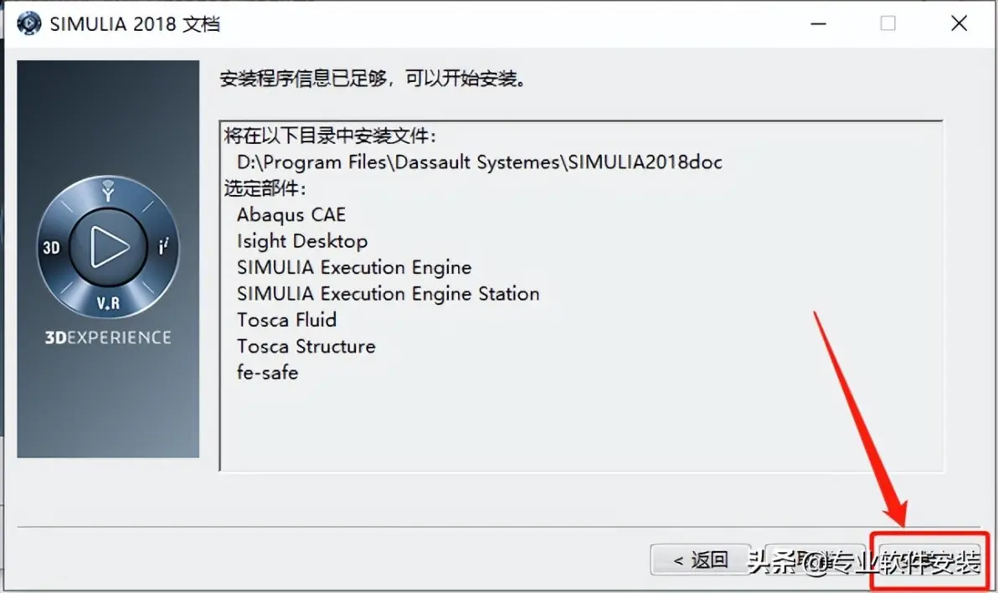The height and width of the screenshot is (593, 998).
Task: Select the SIMULIA Execution Engine Station entry
Action: point(388,294)
